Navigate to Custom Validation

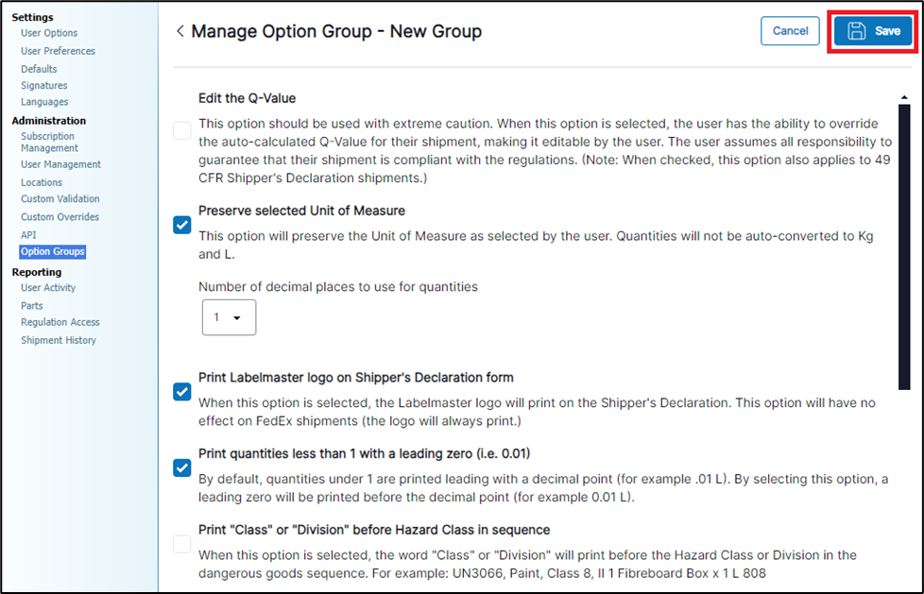pos(60,199)
